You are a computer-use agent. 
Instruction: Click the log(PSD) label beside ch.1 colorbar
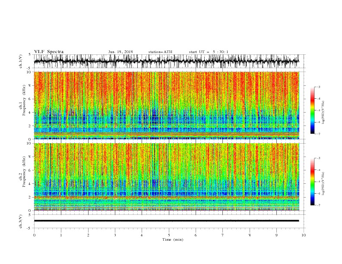point(323,113)
